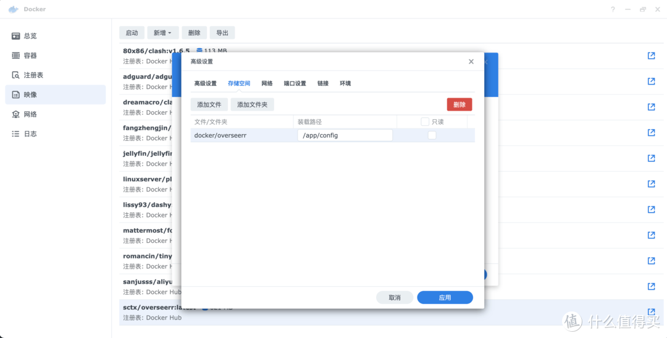Click the toolbar 删除 button
The image size is (667, 338).
(195, 33)
